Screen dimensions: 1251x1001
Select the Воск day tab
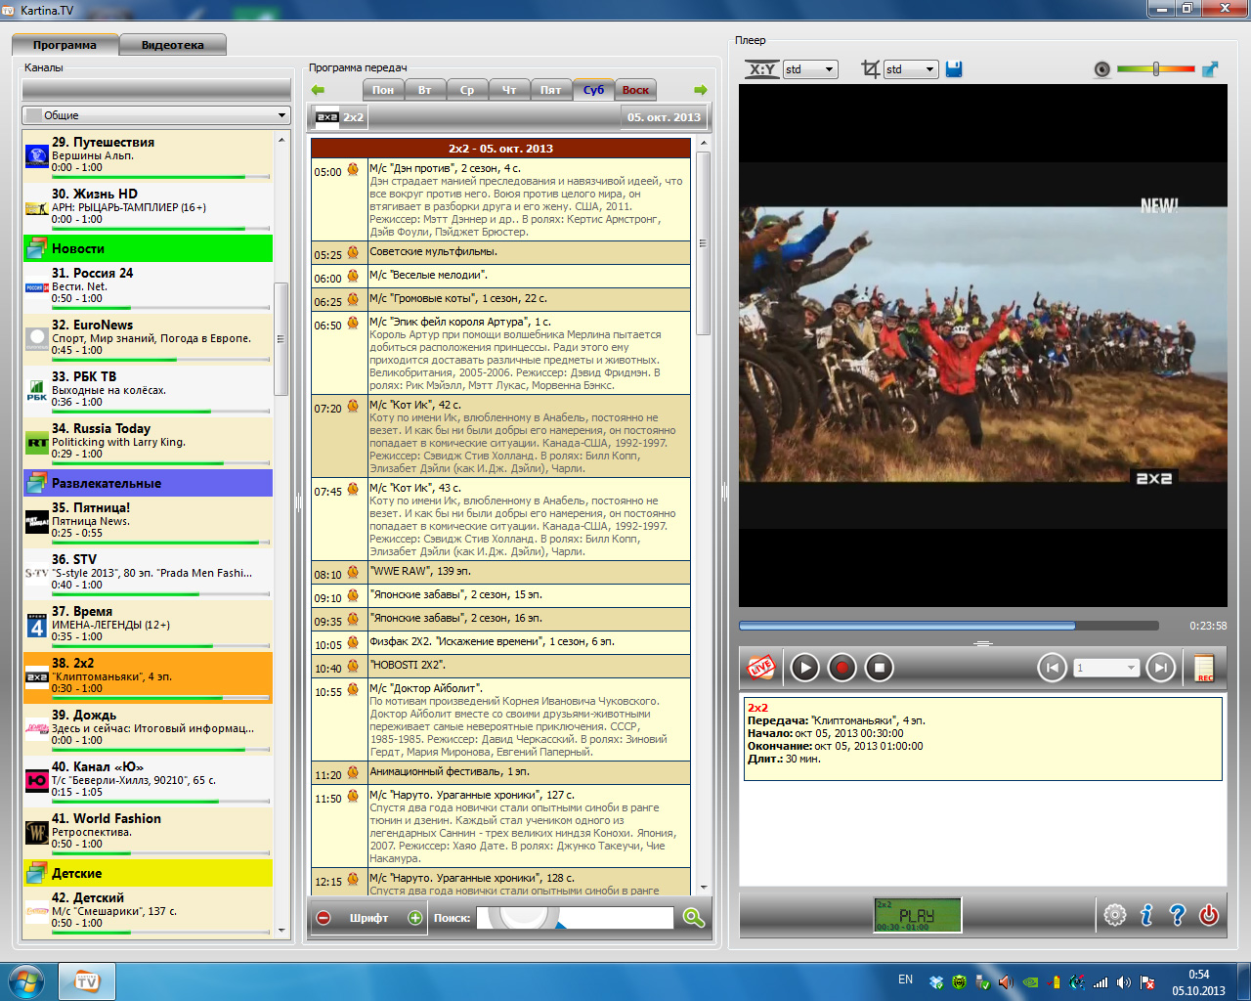point(635,90)
